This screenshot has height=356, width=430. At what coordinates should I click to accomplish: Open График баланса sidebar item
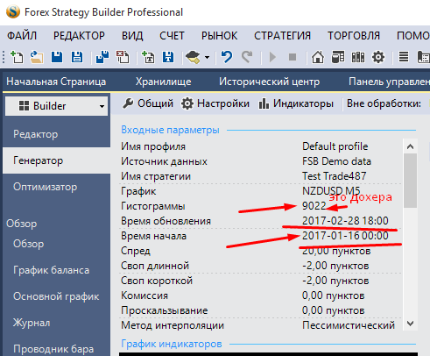[x=51, y=270]
